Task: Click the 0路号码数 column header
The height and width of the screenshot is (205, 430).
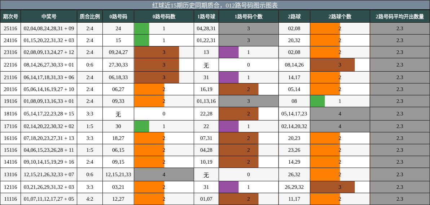Action: click(164, 17)
